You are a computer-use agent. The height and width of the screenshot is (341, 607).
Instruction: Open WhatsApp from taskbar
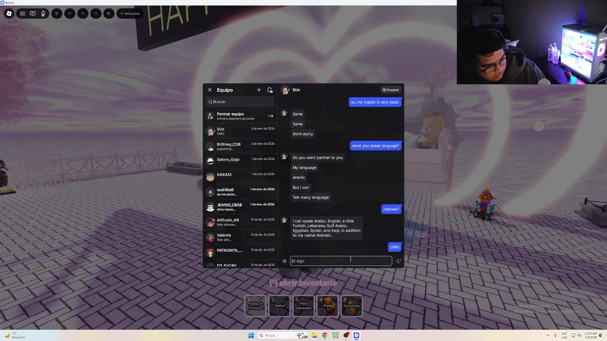335,335
